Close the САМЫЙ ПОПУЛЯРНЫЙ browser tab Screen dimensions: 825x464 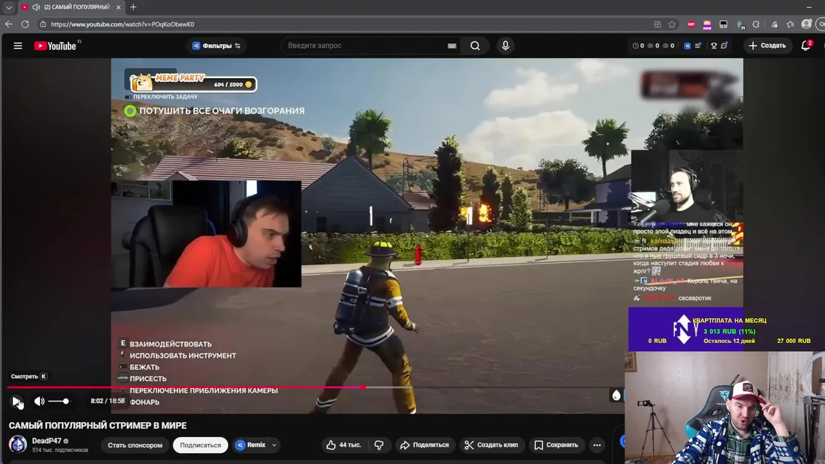(x=119, y=7)
